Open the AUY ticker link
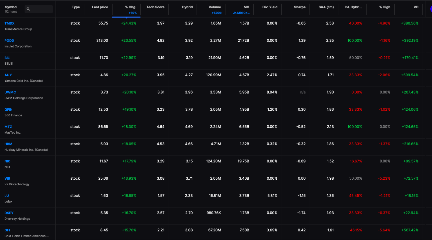The image size is (432, 240). [x=8, y=75]
